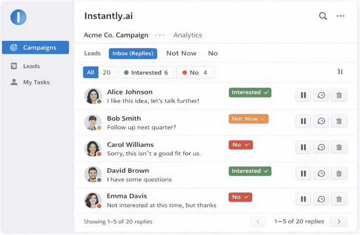Filter replies by All 20
Image resolution: width=360 pixels, height=235 pixels.
[x=100, y=72]
